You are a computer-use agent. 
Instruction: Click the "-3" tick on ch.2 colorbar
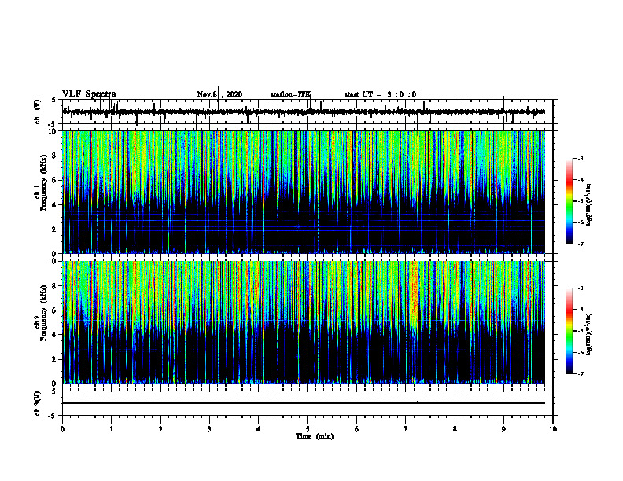point(581,288)
